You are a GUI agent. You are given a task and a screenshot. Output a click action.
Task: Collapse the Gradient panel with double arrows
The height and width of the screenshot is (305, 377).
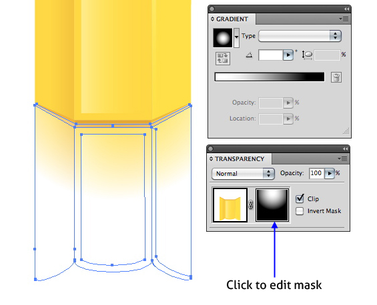point(346,9)
